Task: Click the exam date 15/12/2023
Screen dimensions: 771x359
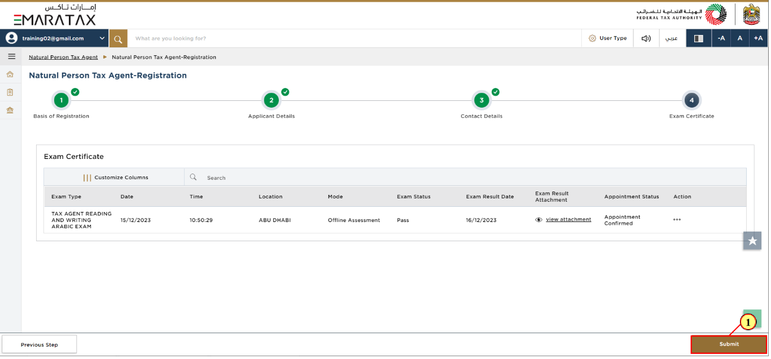Action: [135, 220]
